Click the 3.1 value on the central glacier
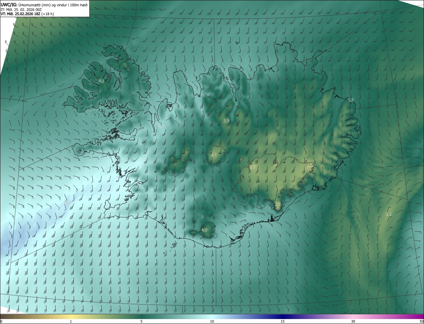The image size is (424, 324). pos(214,155)
